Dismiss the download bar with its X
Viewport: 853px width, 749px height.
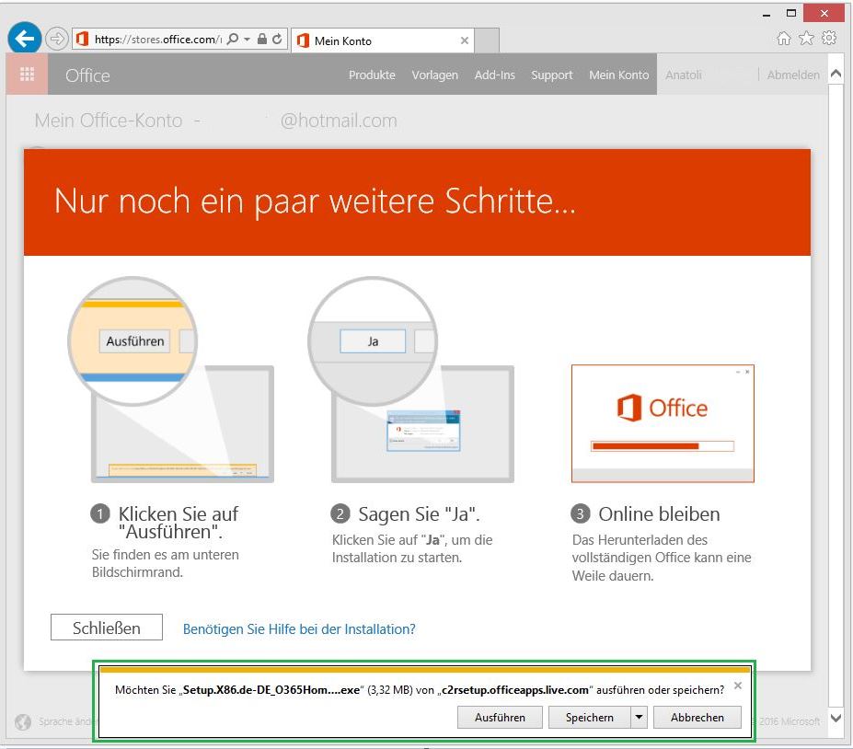pos(738,686)
